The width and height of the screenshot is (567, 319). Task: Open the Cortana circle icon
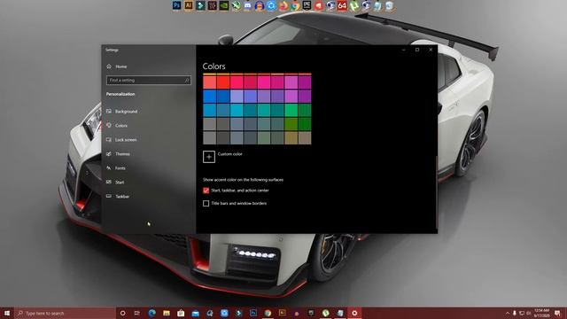click(122, 313)
